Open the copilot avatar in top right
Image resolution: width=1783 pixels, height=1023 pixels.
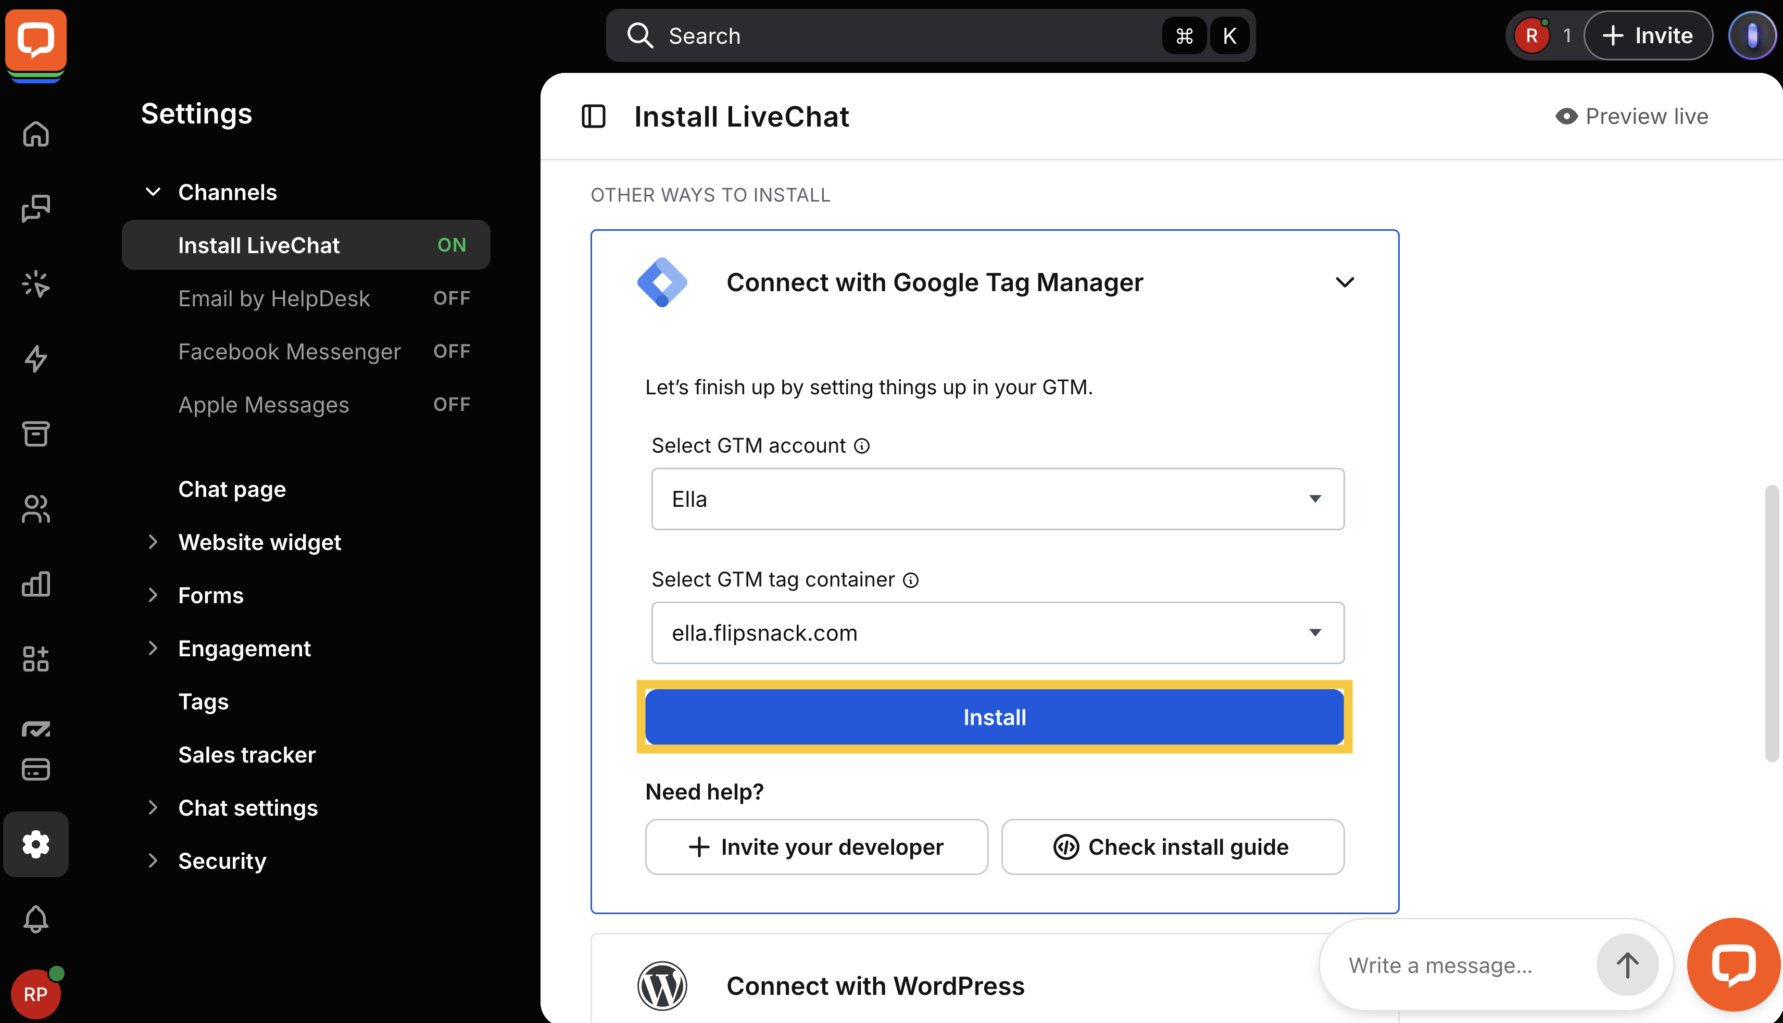click(x=1752, y=35)
